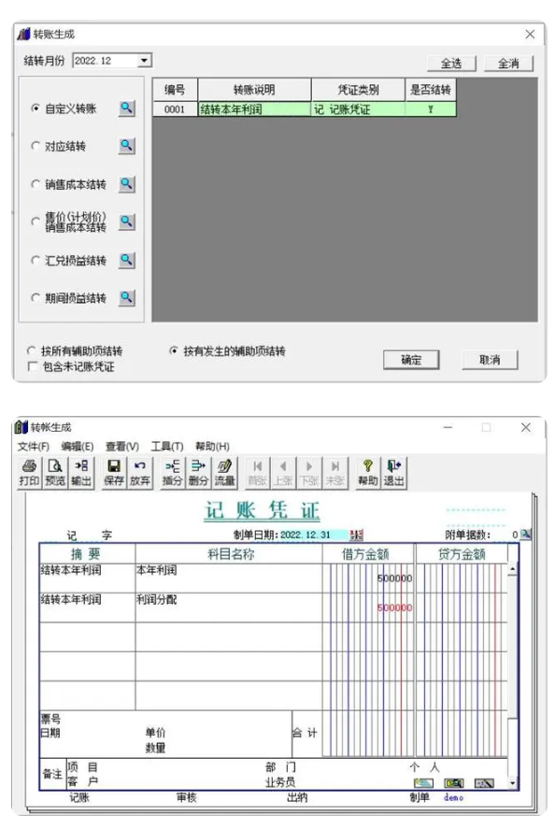Click the 编号 column header
555x829 pixels.
click(x=175, y=90)
